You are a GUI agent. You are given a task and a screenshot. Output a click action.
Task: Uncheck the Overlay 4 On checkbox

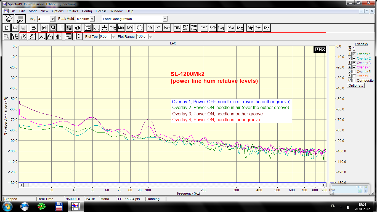(354, 67)
